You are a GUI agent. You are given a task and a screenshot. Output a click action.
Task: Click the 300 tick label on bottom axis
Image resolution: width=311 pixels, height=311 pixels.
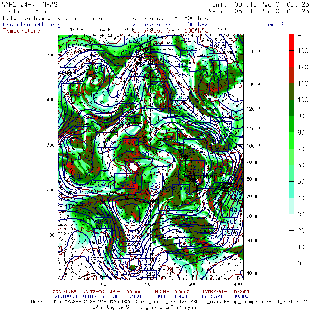[x=192, y=284]
